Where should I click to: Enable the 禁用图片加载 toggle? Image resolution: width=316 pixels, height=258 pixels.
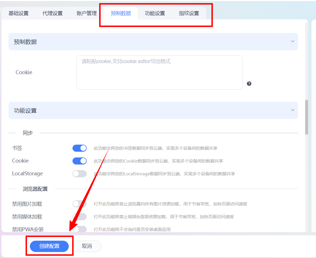click(80, 204)
